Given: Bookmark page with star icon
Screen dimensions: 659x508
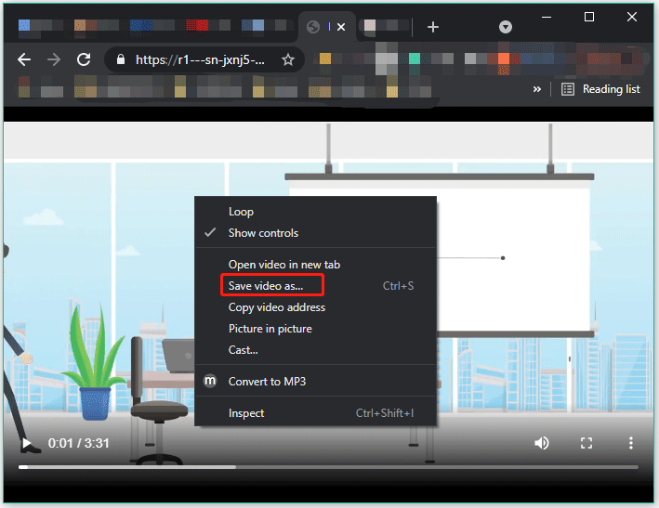Looking at the screenshot, I should pos(288,59).
